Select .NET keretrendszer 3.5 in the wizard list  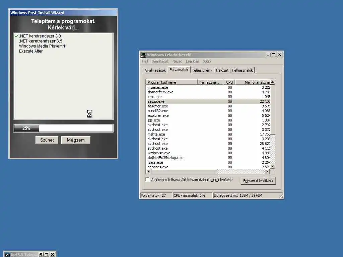[x=41, y=41]
